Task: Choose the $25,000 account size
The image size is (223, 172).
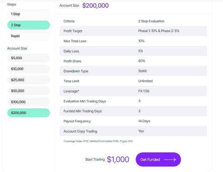Action: [29, 80]
